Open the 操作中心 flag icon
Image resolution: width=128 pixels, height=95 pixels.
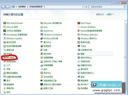click(42, 42)
